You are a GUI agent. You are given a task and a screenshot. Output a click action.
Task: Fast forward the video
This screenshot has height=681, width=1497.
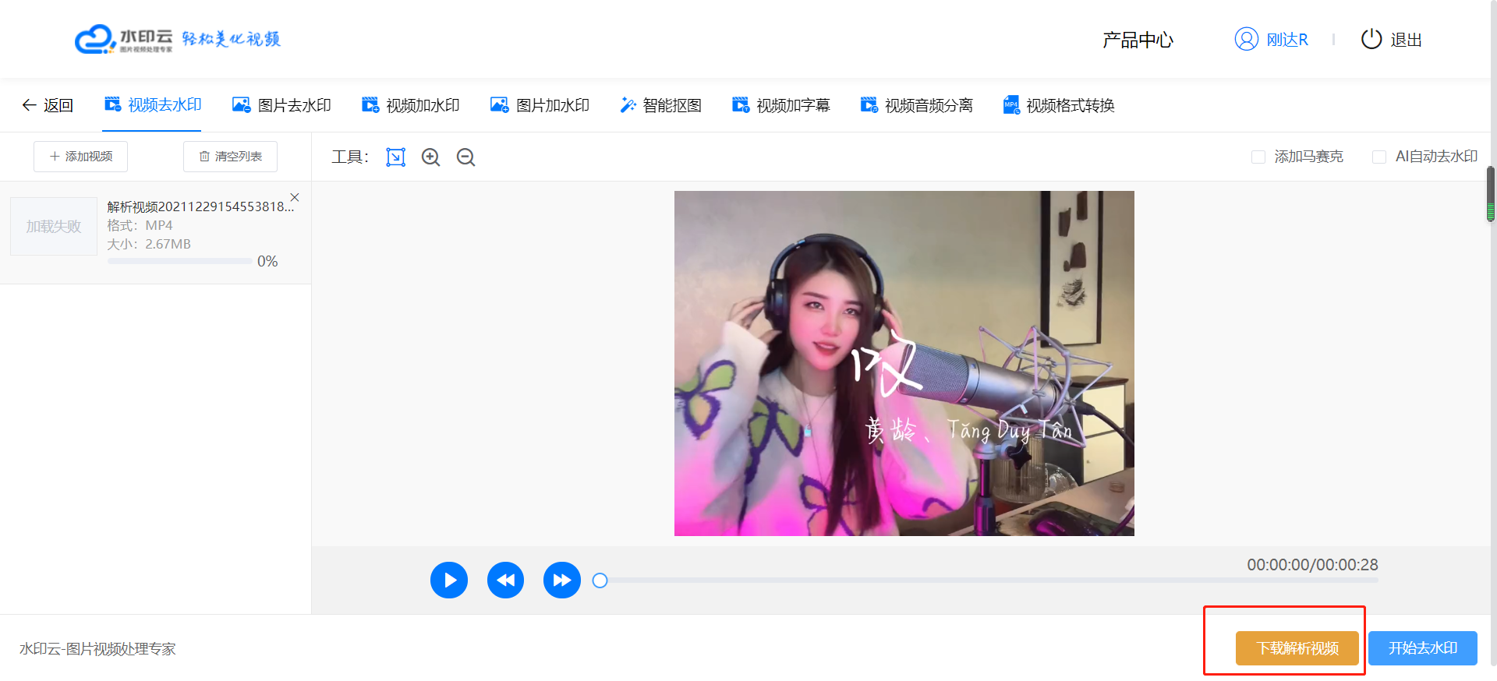coord(562,580)
